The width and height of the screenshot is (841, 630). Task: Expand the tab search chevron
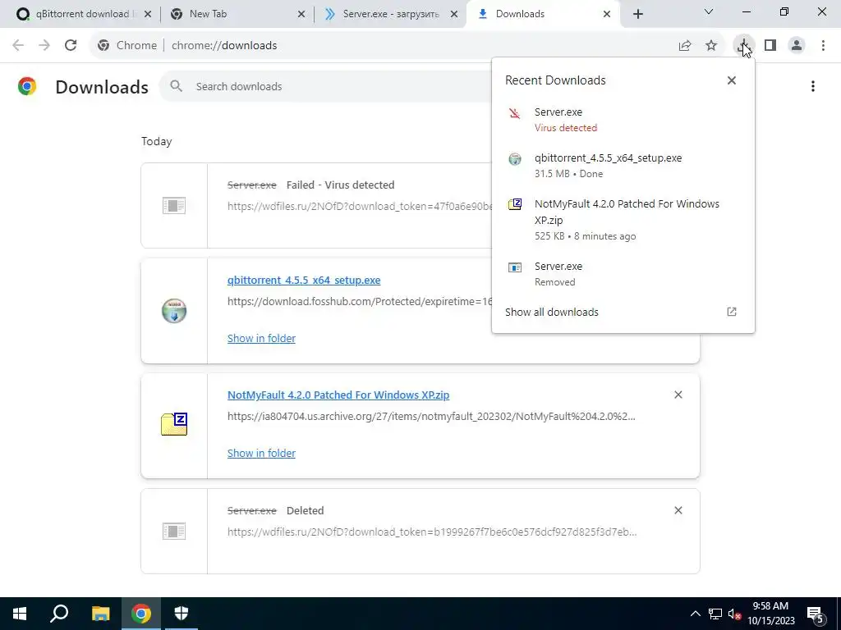(709, 11)
